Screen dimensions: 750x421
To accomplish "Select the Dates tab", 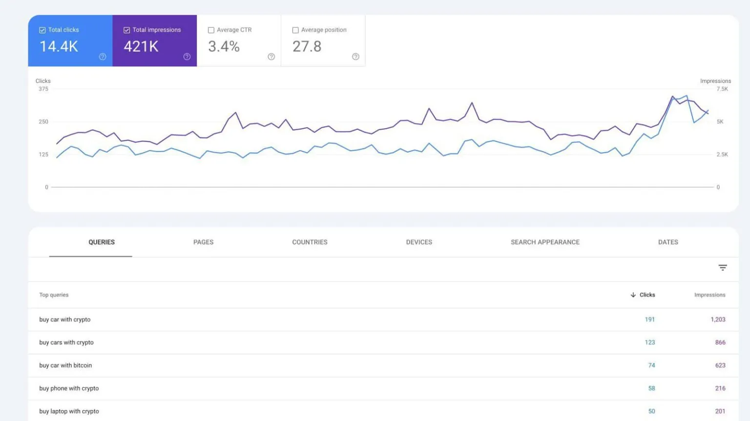I will coord(667,242).
